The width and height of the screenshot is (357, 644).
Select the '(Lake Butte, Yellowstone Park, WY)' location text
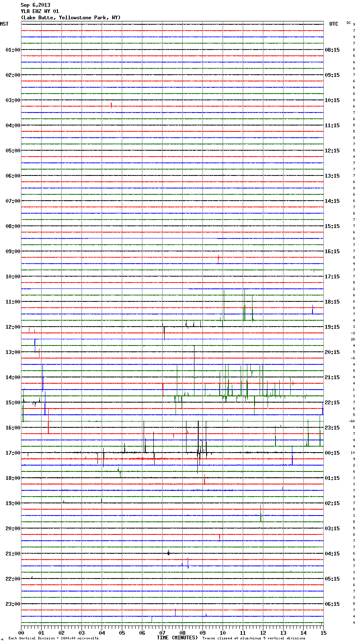click(71, 18)
